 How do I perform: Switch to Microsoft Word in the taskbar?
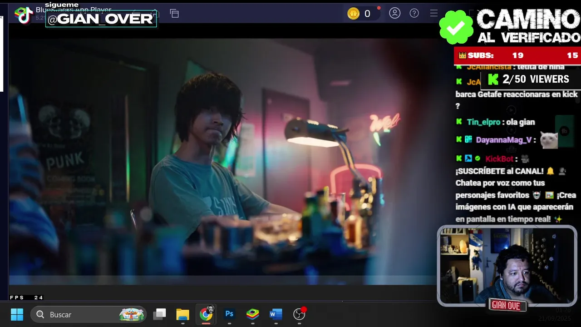tap(276, 314)
